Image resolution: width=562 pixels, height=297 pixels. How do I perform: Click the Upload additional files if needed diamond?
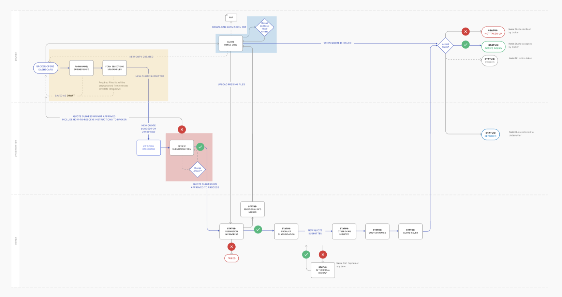pyautogui.click(x=265, y=28)
